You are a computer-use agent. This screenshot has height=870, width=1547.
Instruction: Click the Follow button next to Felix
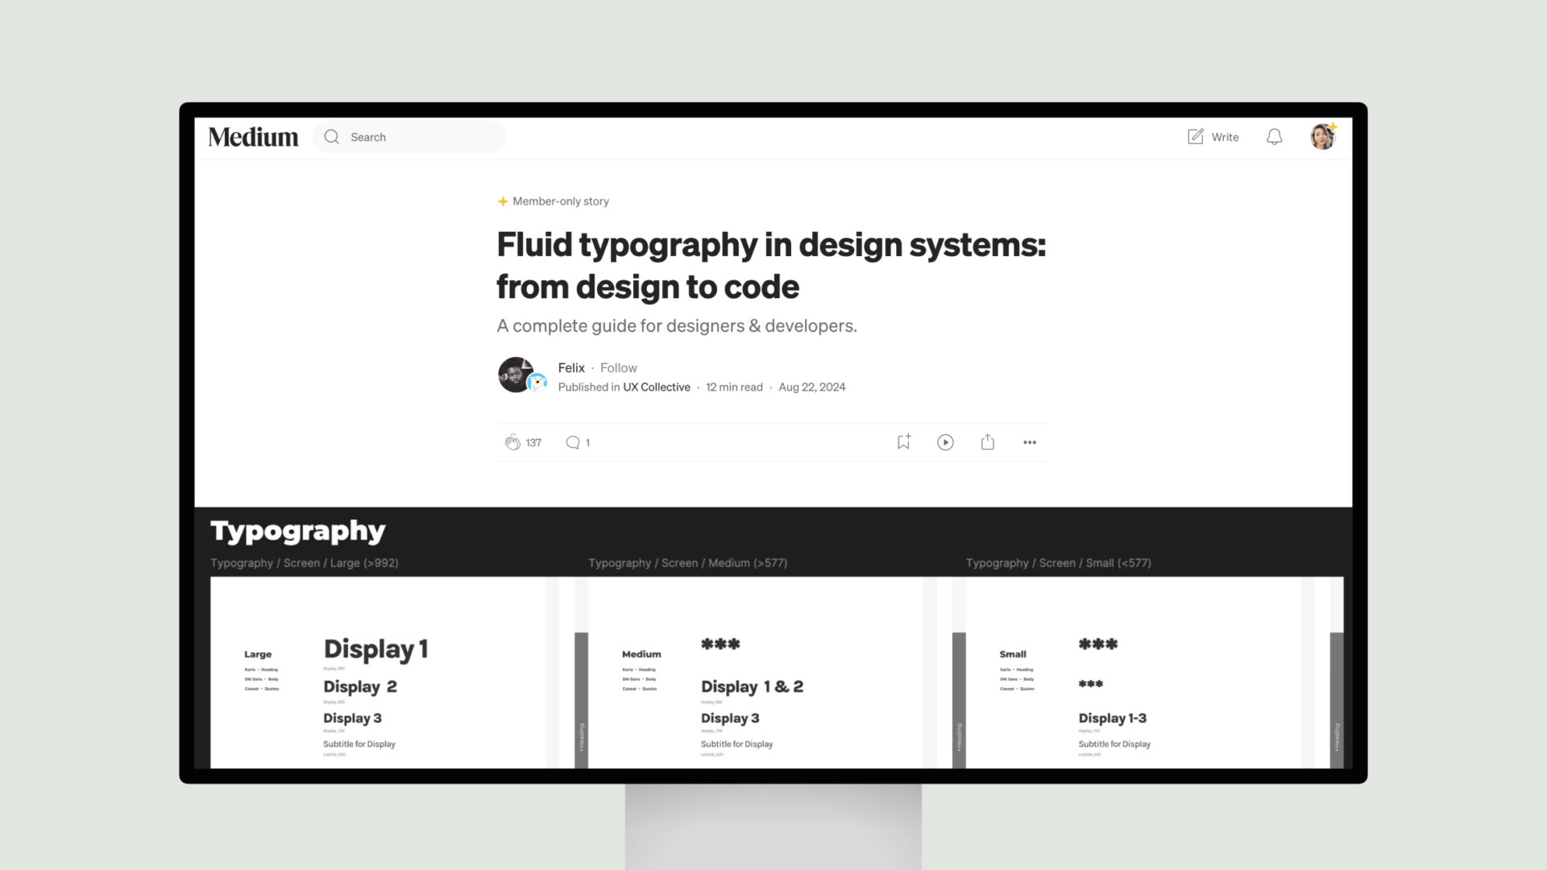pyautogui.click(x=618, y=367)
